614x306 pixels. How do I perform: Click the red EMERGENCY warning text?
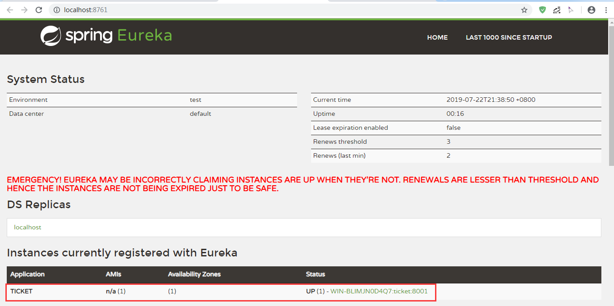(x=303, y=184)
